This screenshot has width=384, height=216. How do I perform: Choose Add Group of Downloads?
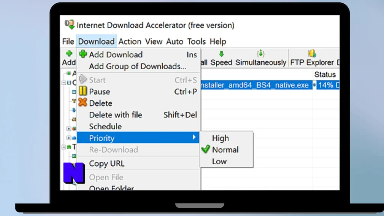(137, 66)
